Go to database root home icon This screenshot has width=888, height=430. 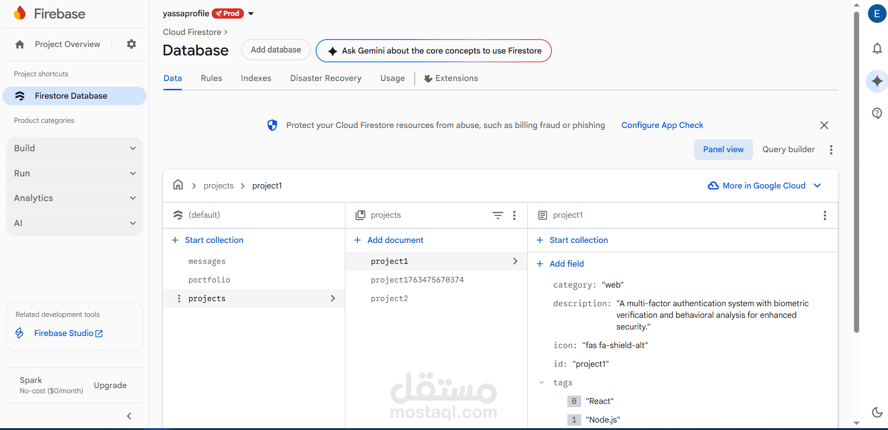(x=178, y=185)
